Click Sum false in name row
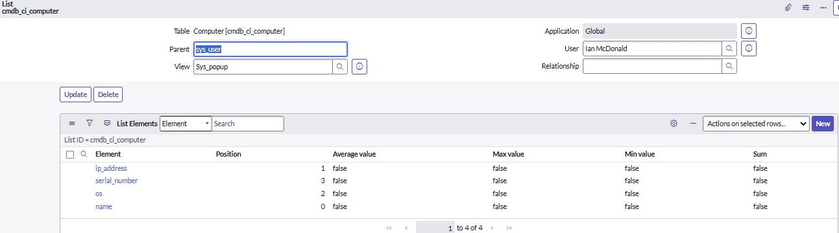This screenshot has width=839, height=233. (x=760, y=206)
